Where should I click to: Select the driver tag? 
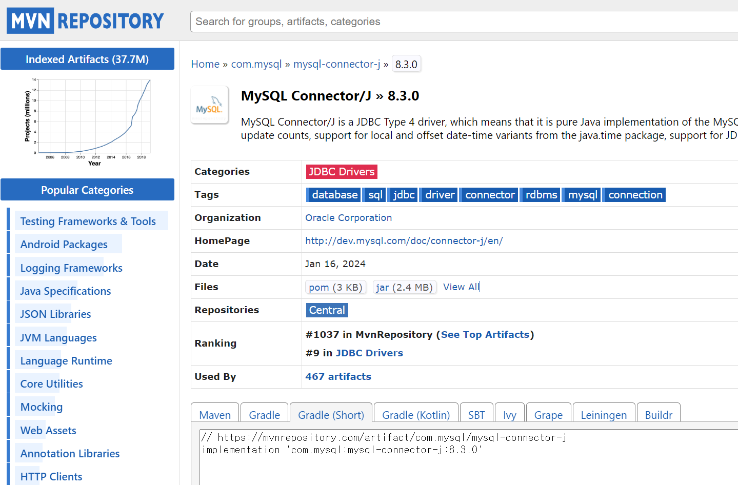440,195
